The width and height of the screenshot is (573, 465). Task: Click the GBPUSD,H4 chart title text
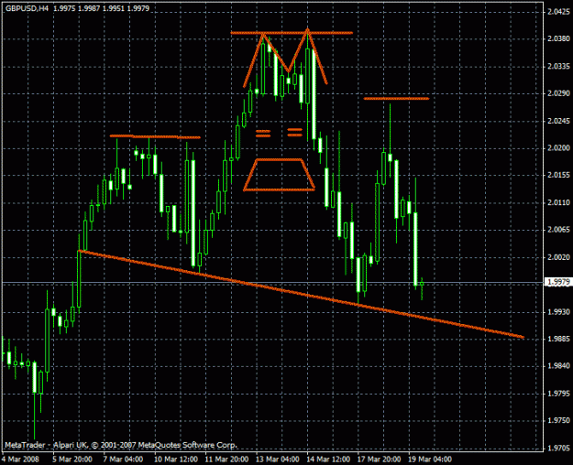27,8
